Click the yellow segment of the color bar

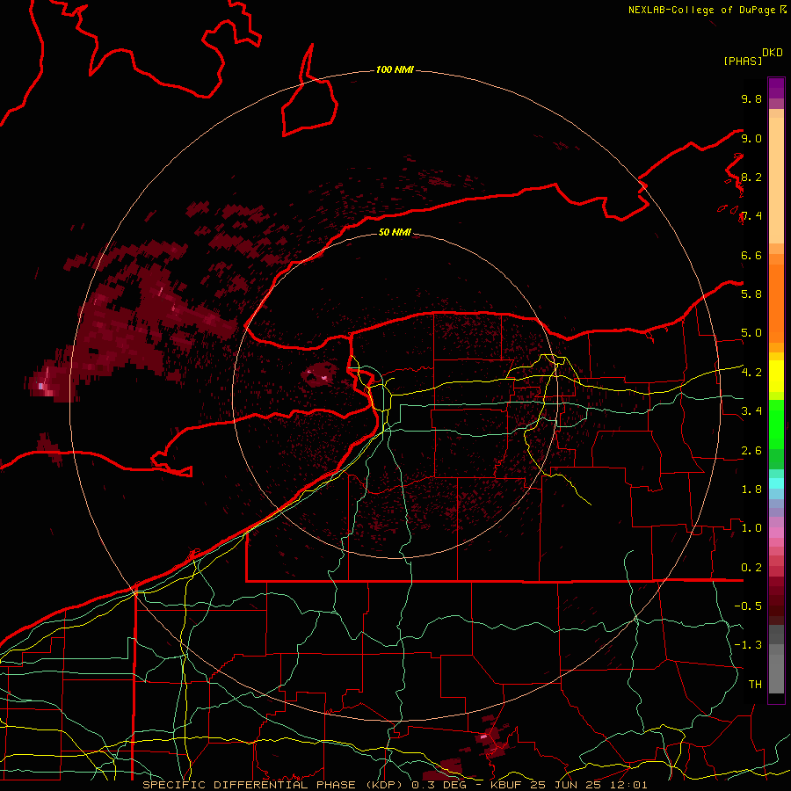[x=776, y=376]
